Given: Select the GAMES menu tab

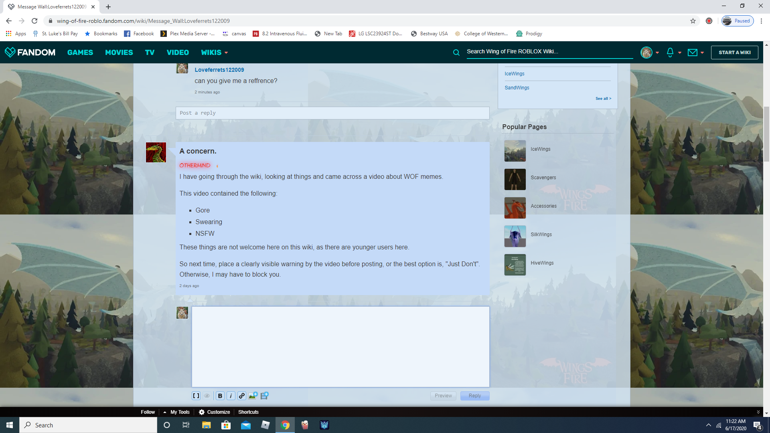Looking at the screenshot, I should pyautogui.click(x=80, y=52).
